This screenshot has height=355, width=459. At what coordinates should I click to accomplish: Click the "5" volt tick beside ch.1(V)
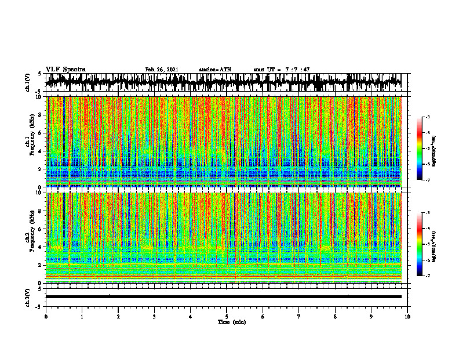pos(40,74)
